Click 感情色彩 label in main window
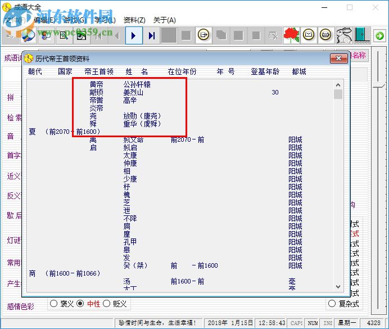389x329 pixels. tap(21, 307)
